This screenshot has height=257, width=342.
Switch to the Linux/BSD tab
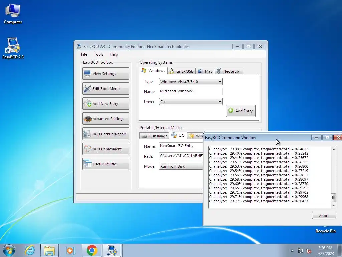click(x=182, y=71)
